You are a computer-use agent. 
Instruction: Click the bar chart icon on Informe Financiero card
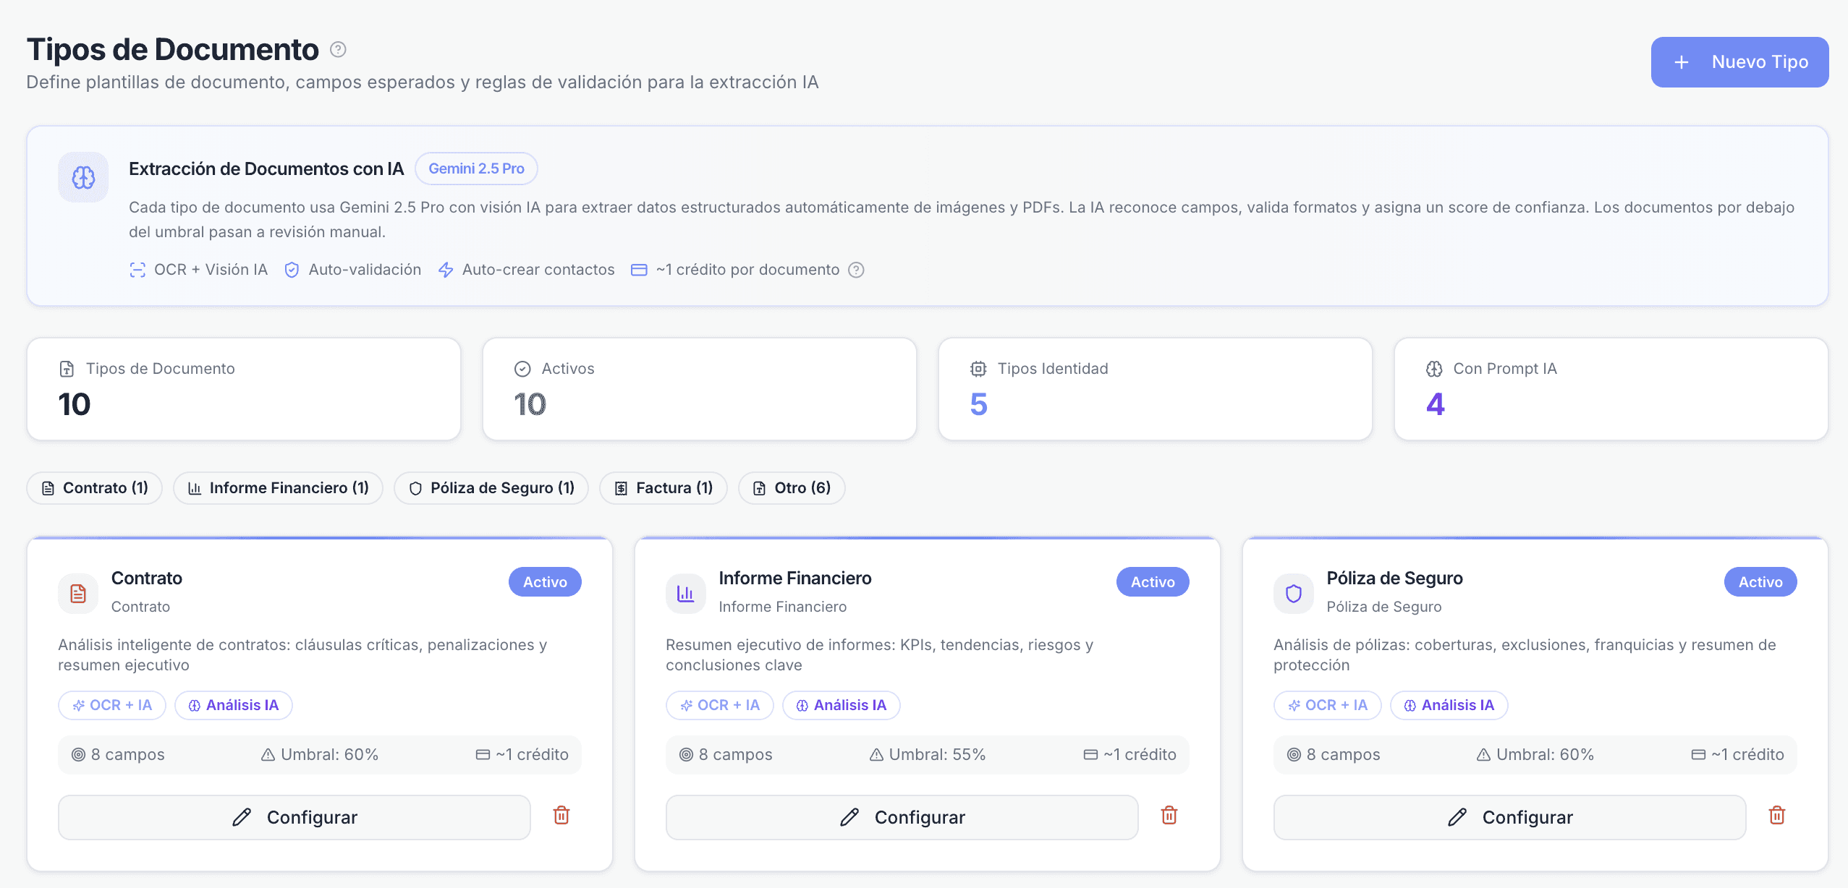(685, 594)
